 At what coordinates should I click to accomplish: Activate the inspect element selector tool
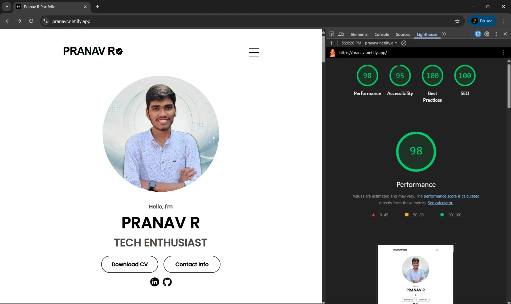coord(332,34)
